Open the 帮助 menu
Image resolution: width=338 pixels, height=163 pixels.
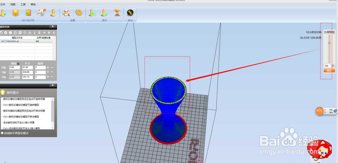(33, 4)
